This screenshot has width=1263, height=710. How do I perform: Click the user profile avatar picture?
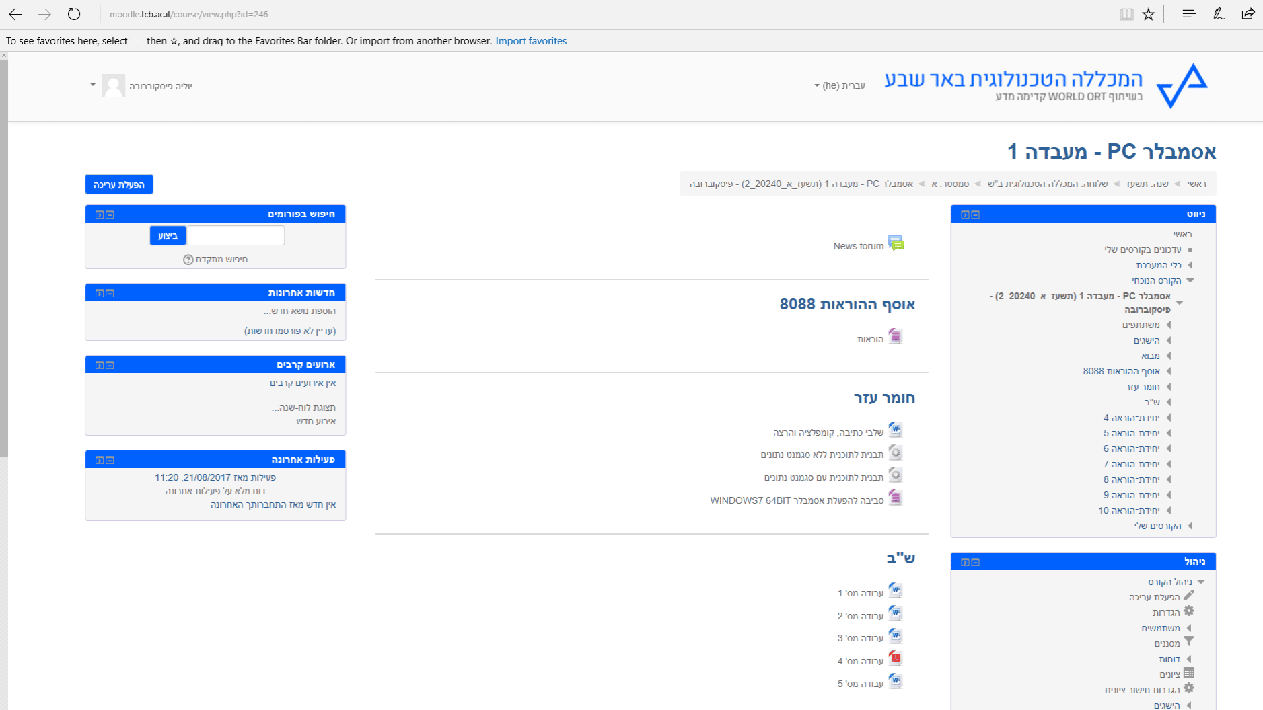coord(113,86)
